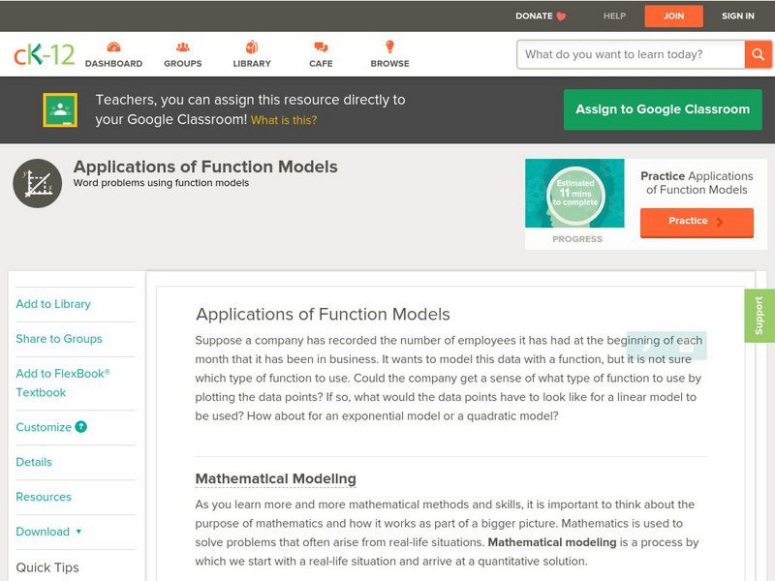This screenshot has width=775, height=581.
Task: Click the orange Join button
Action: click(x=673, y=16)
